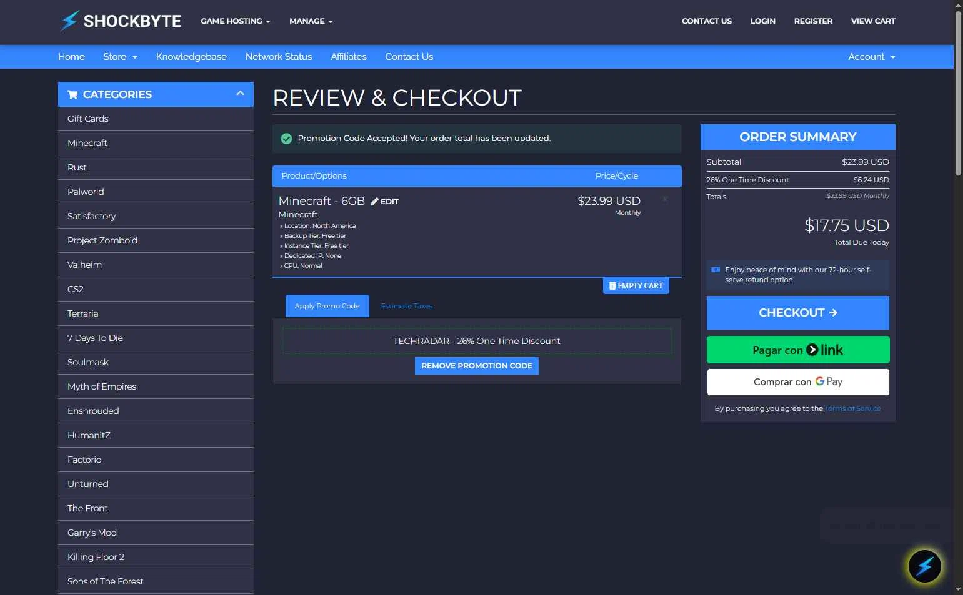
Task: Select the Myth of Empires category
Action: [156, 386]
